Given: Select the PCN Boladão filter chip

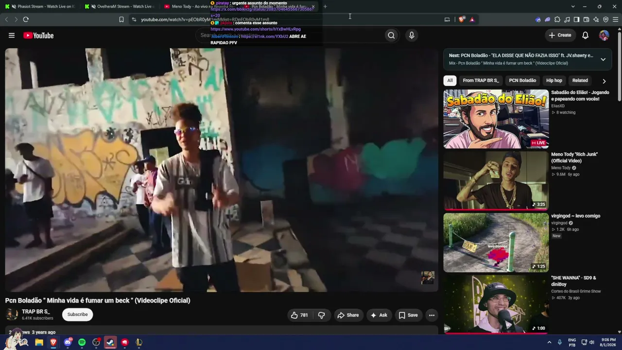Looking at the screenshot, I should point(522,81).
